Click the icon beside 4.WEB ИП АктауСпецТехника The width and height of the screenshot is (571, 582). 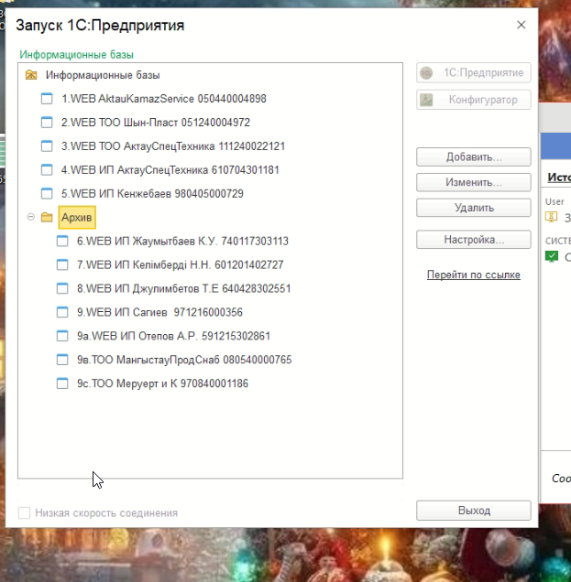click(x=47, y=170)
